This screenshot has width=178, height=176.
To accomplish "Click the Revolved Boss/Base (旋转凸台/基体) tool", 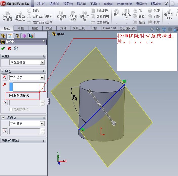I will (20, 16).
